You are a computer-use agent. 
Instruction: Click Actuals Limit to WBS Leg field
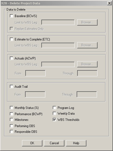[x=58, y=64]
